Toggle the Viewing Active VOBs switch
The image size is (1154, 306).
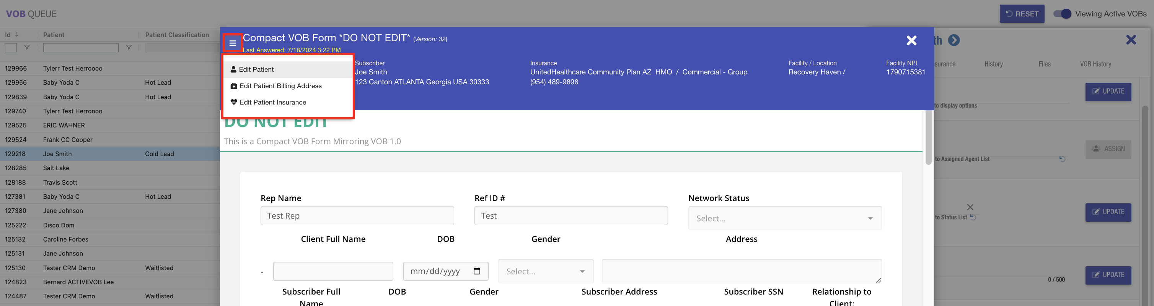[1062, 14]
